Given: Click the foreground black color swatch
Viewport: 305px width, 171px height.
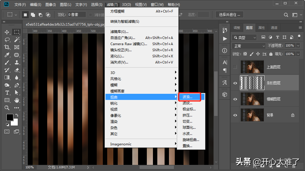Looking at the screenshot, I should tap(9, 117).
